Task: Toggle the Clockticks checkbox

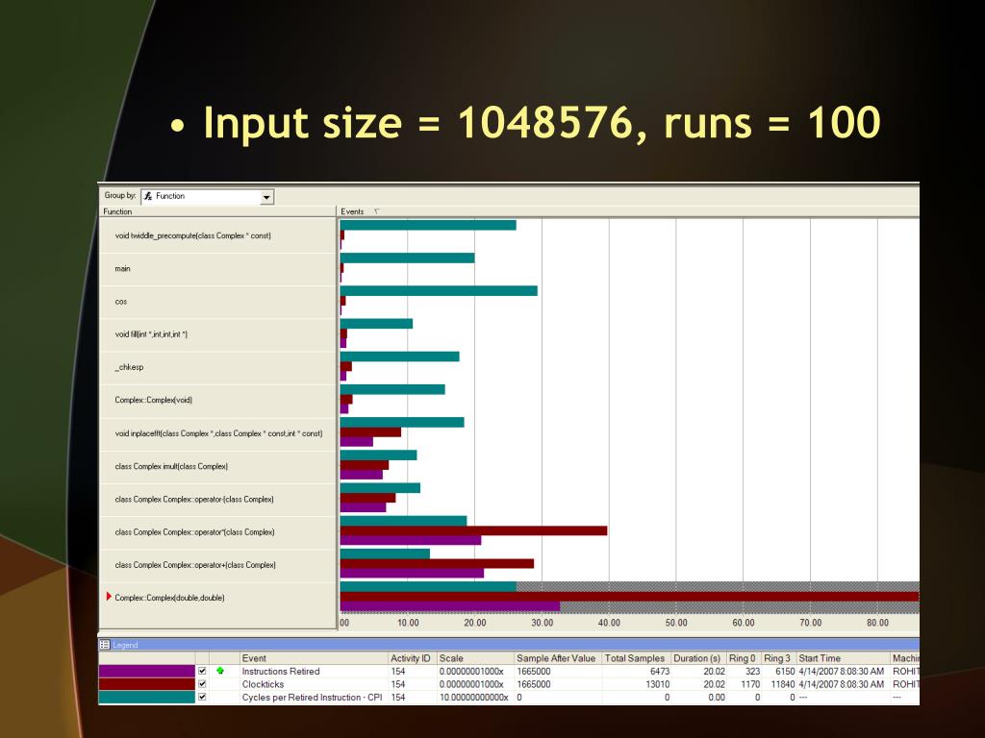Action: click(202, 684)
